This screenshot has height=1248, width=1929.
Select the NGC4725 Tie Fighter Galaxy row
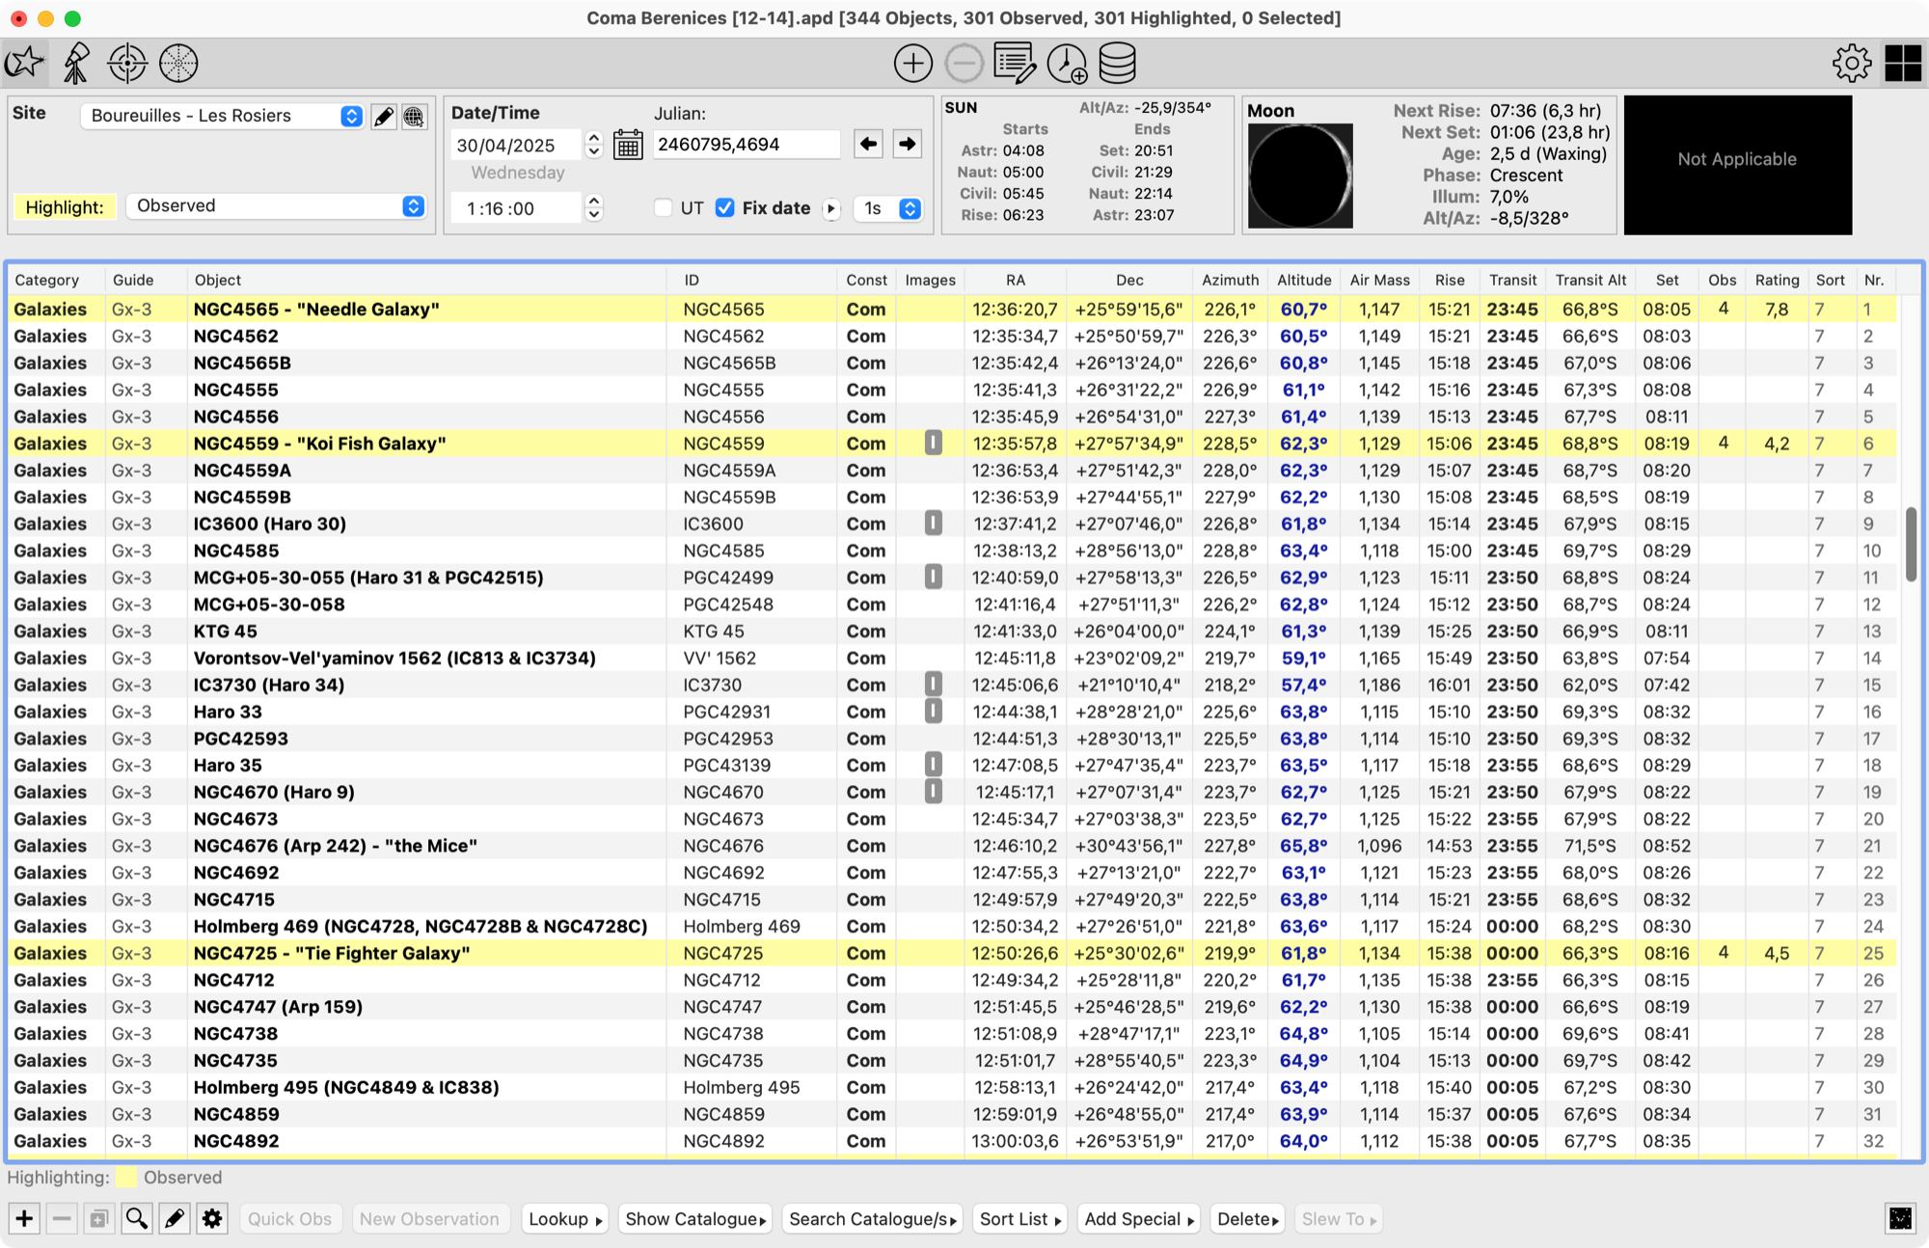(953, 953)
